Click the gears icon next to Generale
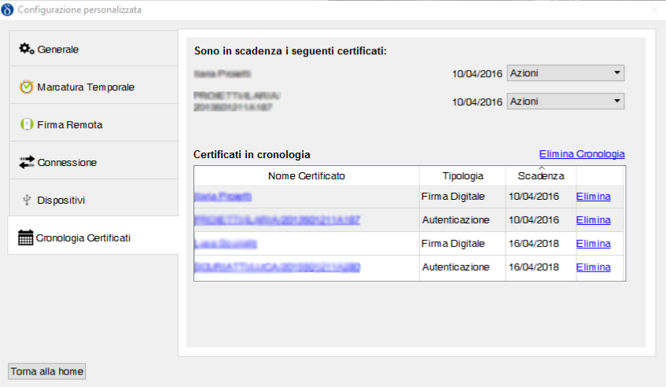Viewport: 666px width, 387px height. click(26, 49)
